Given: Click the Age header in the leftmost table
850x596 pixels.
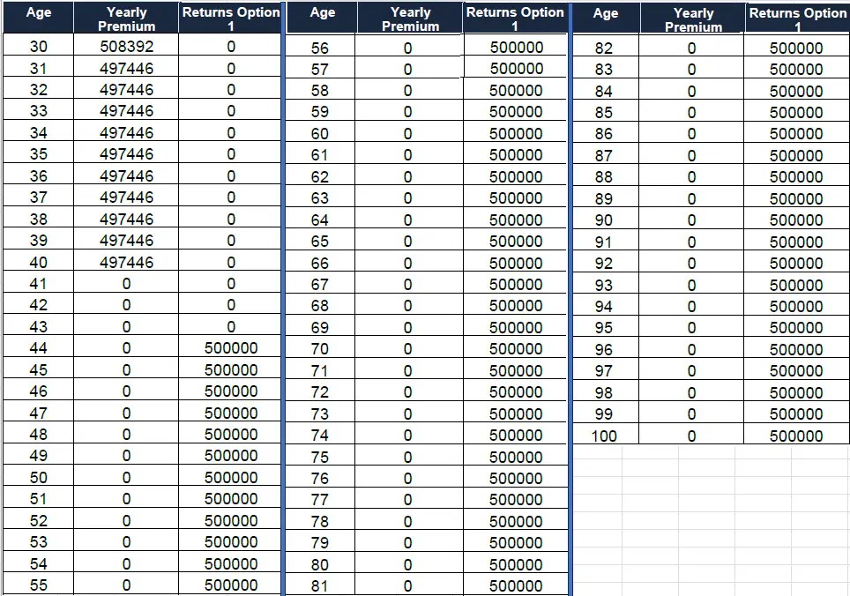Looking at the screenshot, I should (x=39, y=13).
